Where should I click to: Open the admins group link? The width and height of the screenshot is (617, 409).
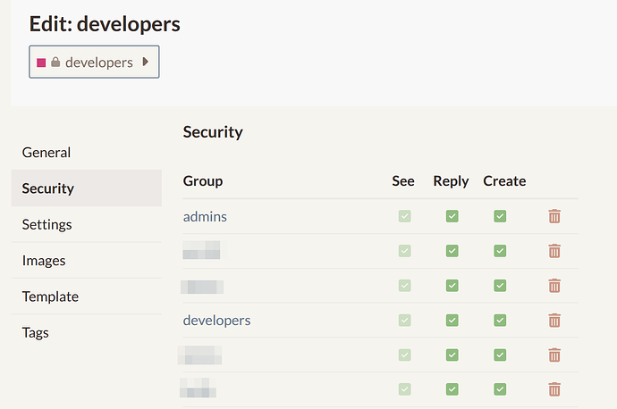[x=205, y=216]
